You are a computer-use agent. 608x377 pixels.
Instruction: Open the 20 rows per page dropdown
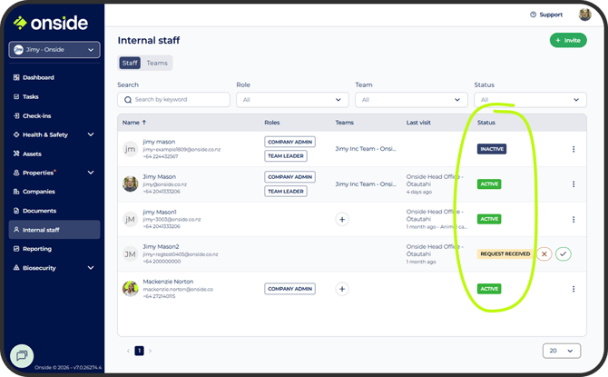click(x=562, y=351)
